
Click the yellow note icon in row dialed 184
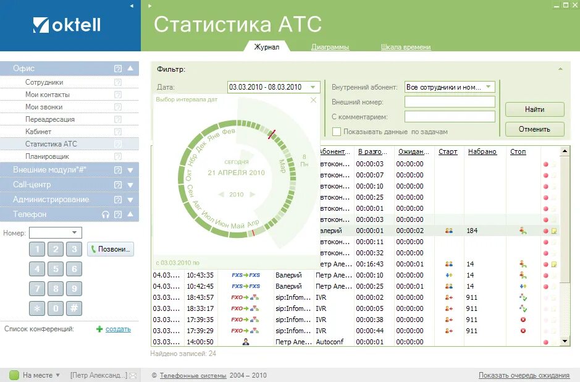pyautogui.click(x=554, y=231)
